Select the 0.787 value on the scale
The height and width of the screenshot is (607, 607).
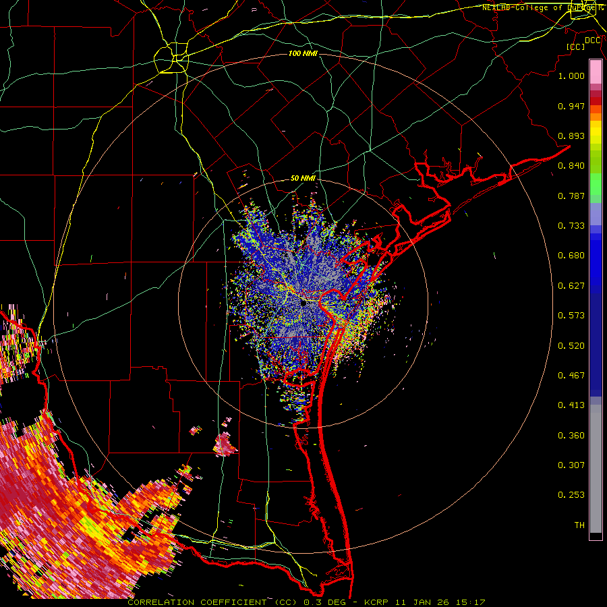pos(571,196)
